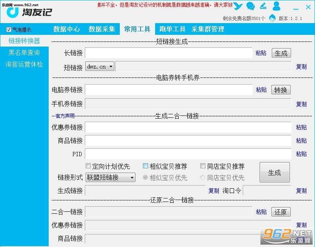
Task: Select 黑名单查询 in sidebar
Action: point(24,52)
